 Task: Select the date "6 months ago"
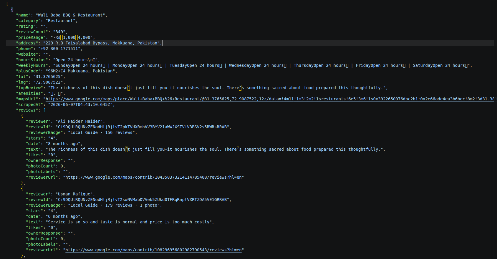pos(63,216)
